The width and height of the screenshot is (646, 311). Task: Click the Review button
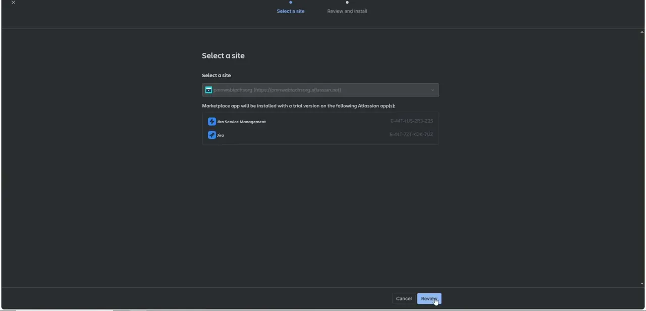[429, 298]
